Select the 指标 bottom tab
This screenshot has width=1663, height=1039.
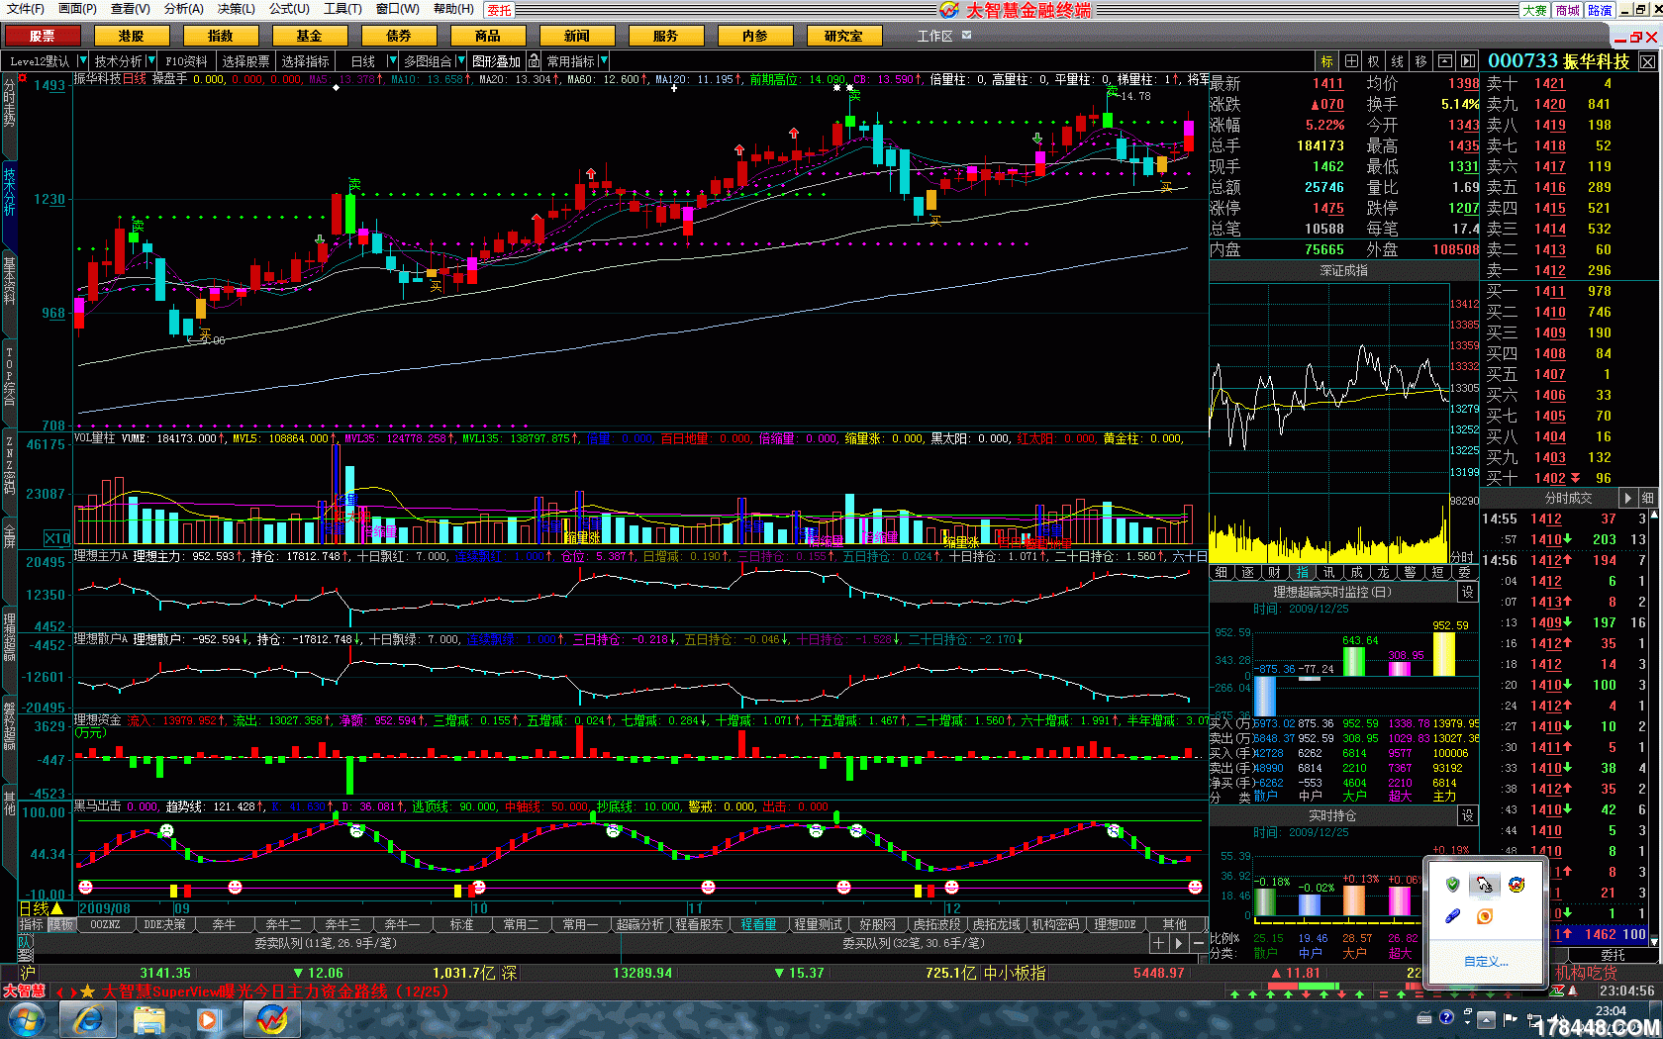click(x=32, y=924)
